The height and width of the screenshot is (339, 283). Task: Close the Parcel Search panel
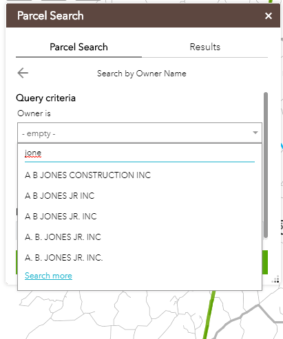tap(269, 16)
